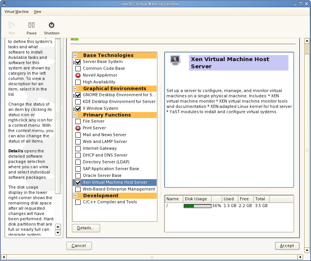Uncheck Xen Virtual Machine Host Server
Image resolution: width=311 pixels, height=261 pixels.
pos(78,182)
